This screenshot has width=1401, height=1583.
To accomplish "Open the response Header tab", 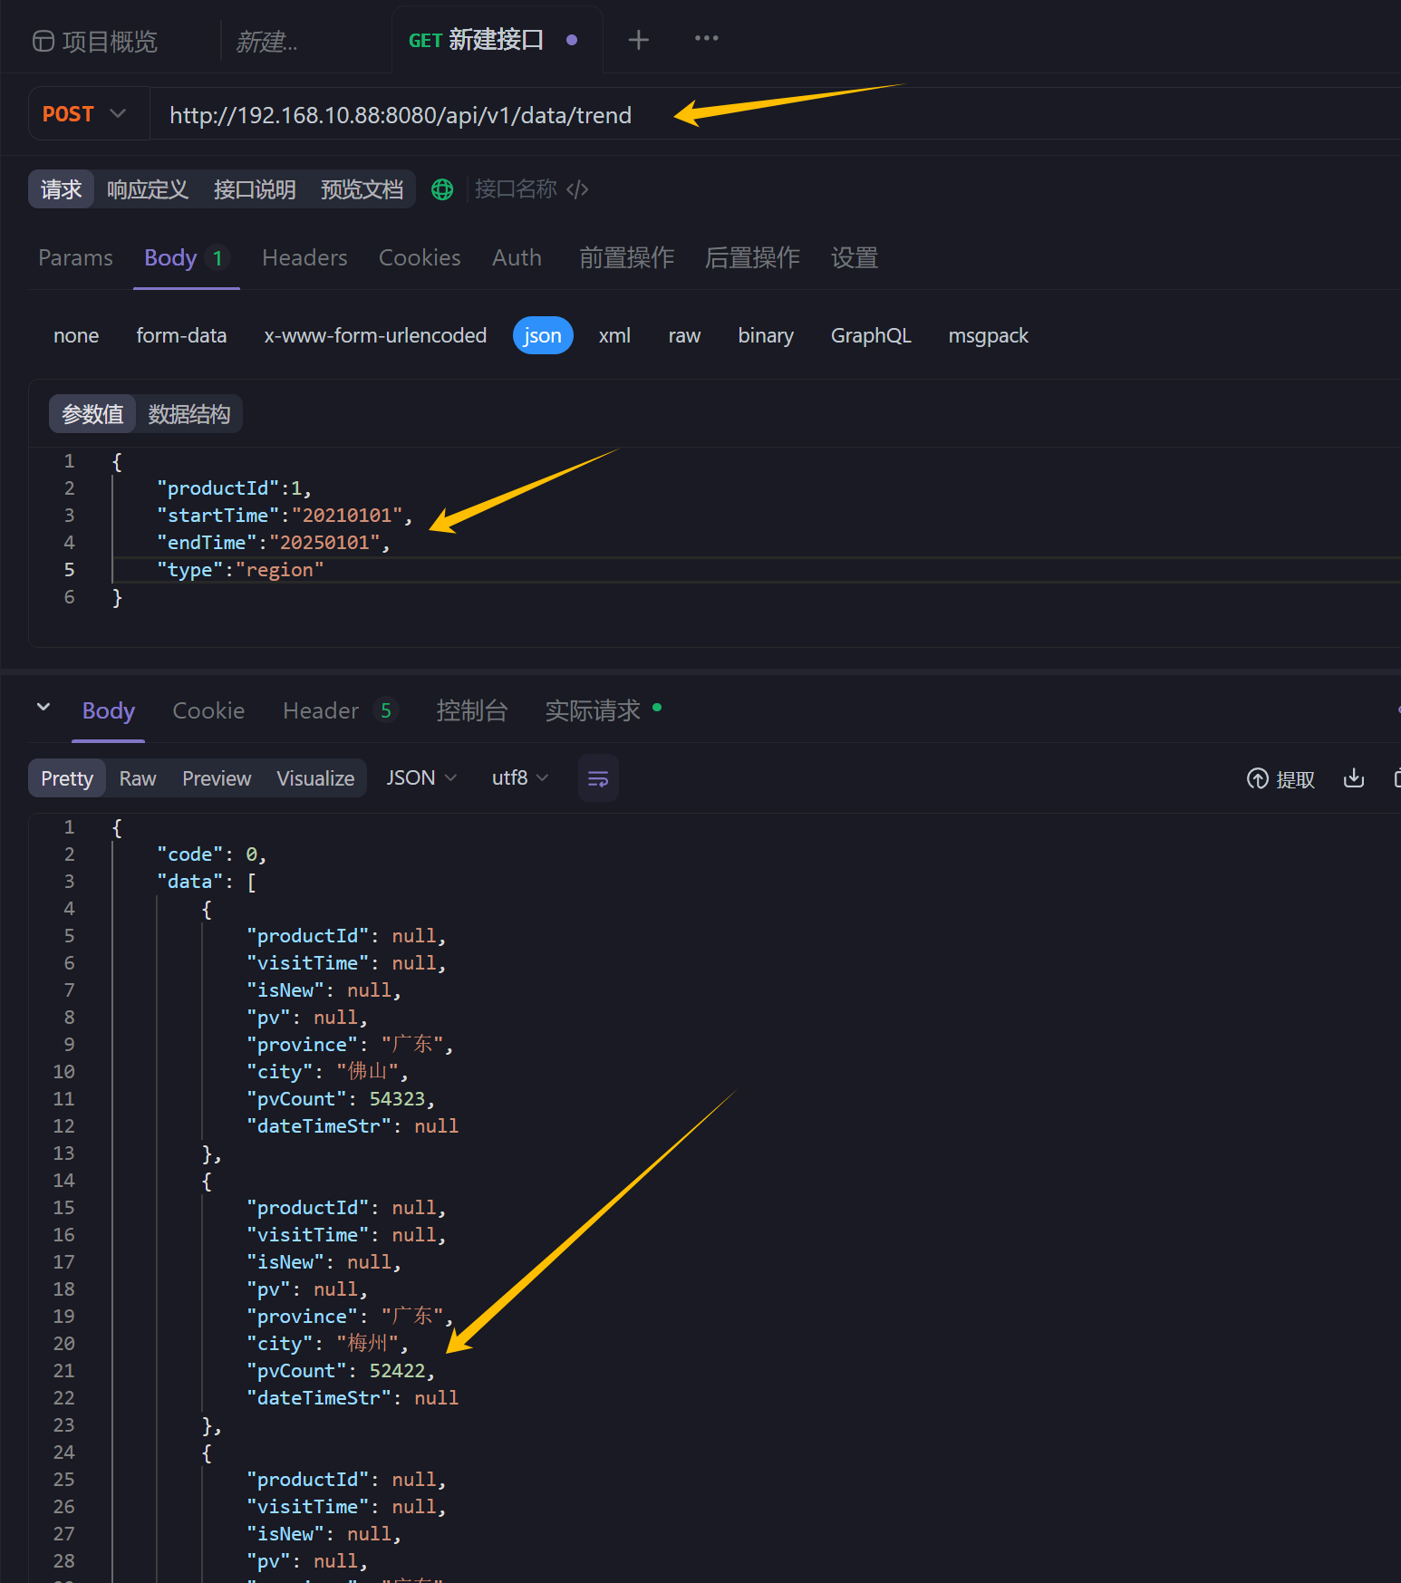I will click(340, 711).
